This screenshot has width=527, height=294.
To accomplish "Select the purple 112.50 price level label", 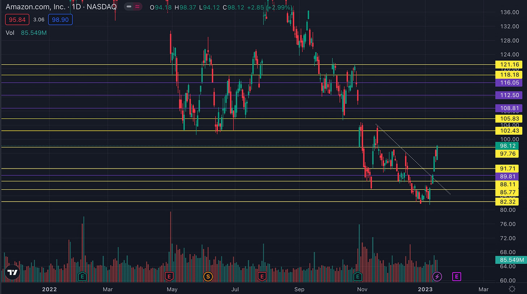I will coord(509,95).
